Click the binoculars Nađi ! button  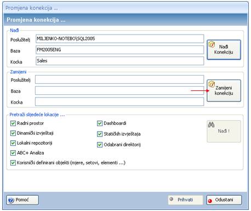point(224,131)
